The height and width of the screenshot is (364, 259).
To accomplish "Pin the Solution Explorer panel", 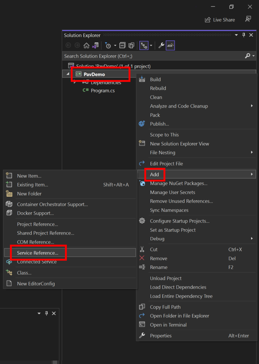I will (x=244, y=35).
